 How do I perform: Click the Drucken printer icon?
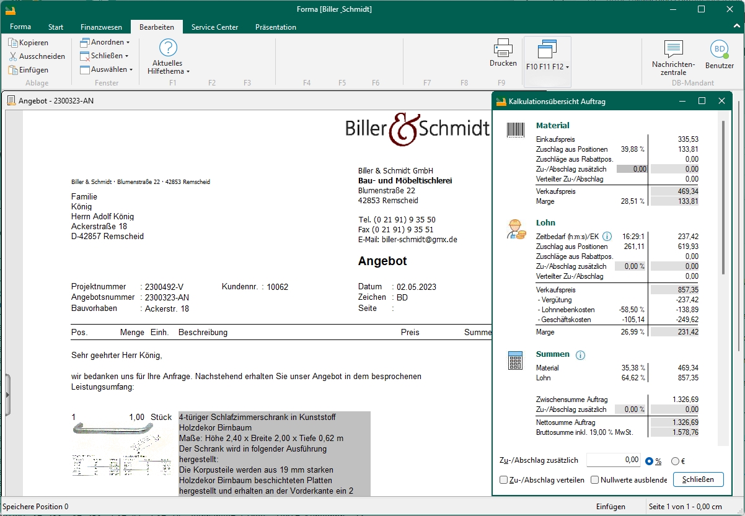click(x=503, y=48)
